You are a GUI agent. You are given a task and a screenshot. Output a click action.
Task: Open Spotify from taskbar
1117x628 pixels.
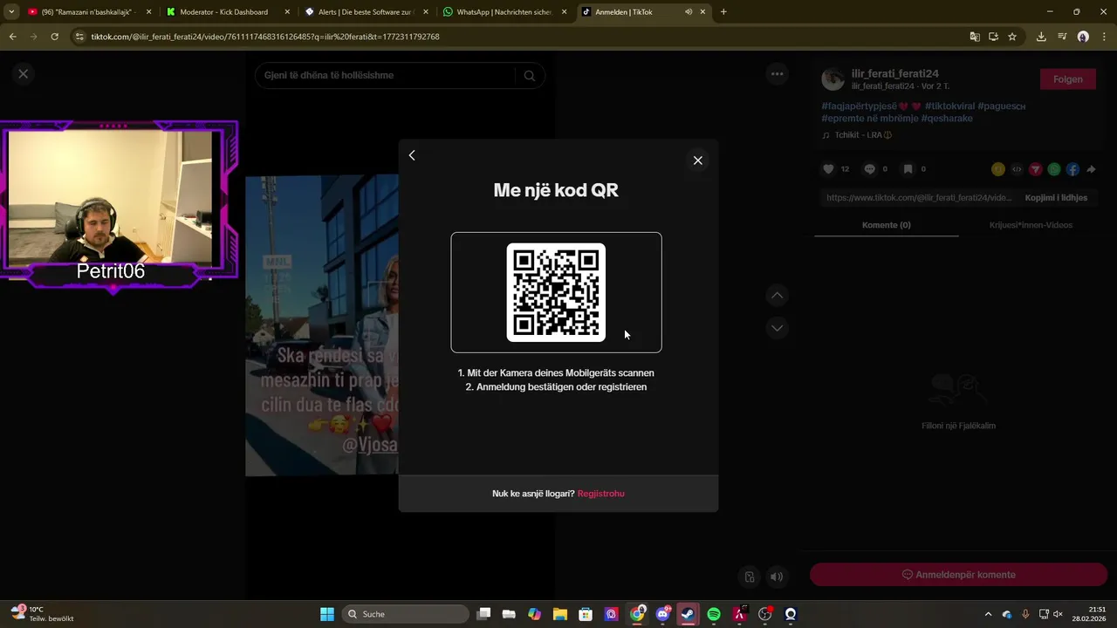[714, 614]
